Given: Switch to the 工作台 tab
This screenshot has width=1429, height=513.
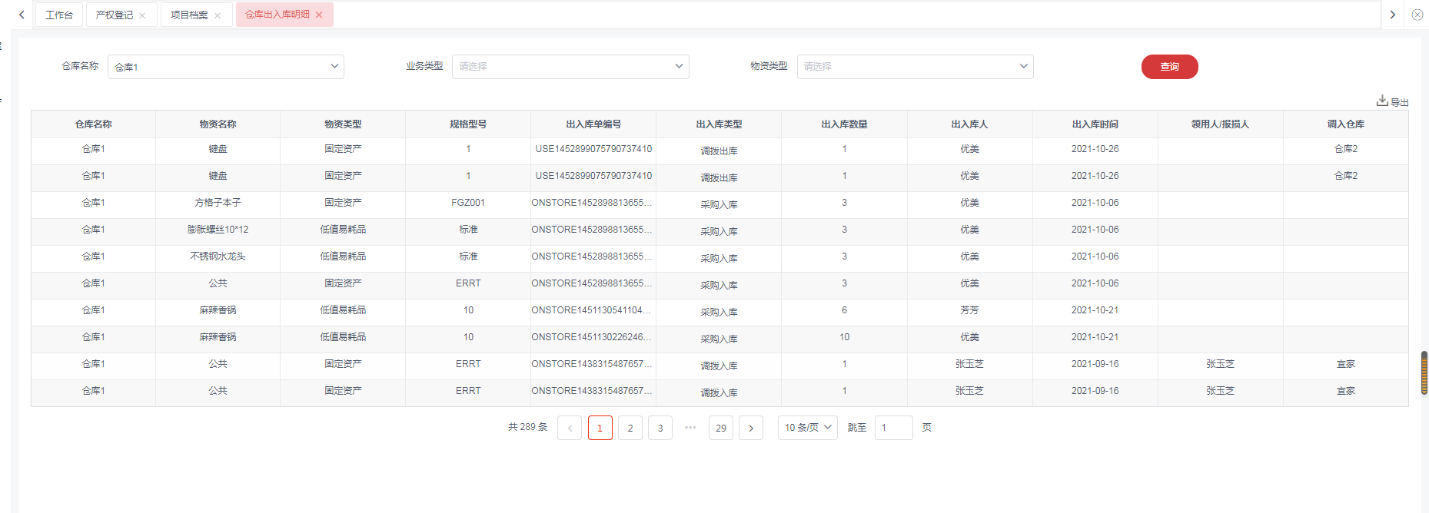Looking at the screenshot, I should [x=59, y=15].
